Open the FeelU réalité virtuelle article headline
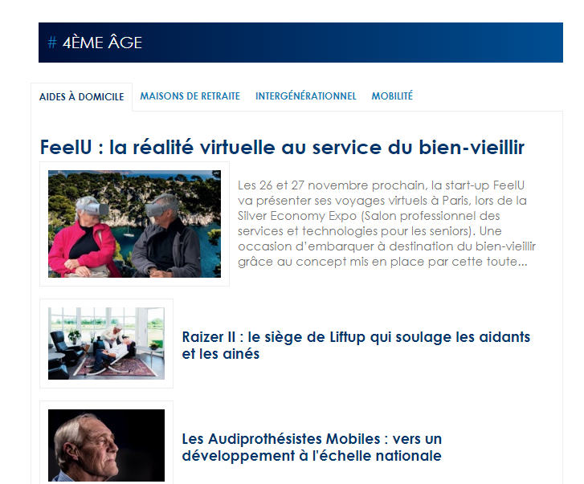The image size is (584, 484). coord(282,147)
